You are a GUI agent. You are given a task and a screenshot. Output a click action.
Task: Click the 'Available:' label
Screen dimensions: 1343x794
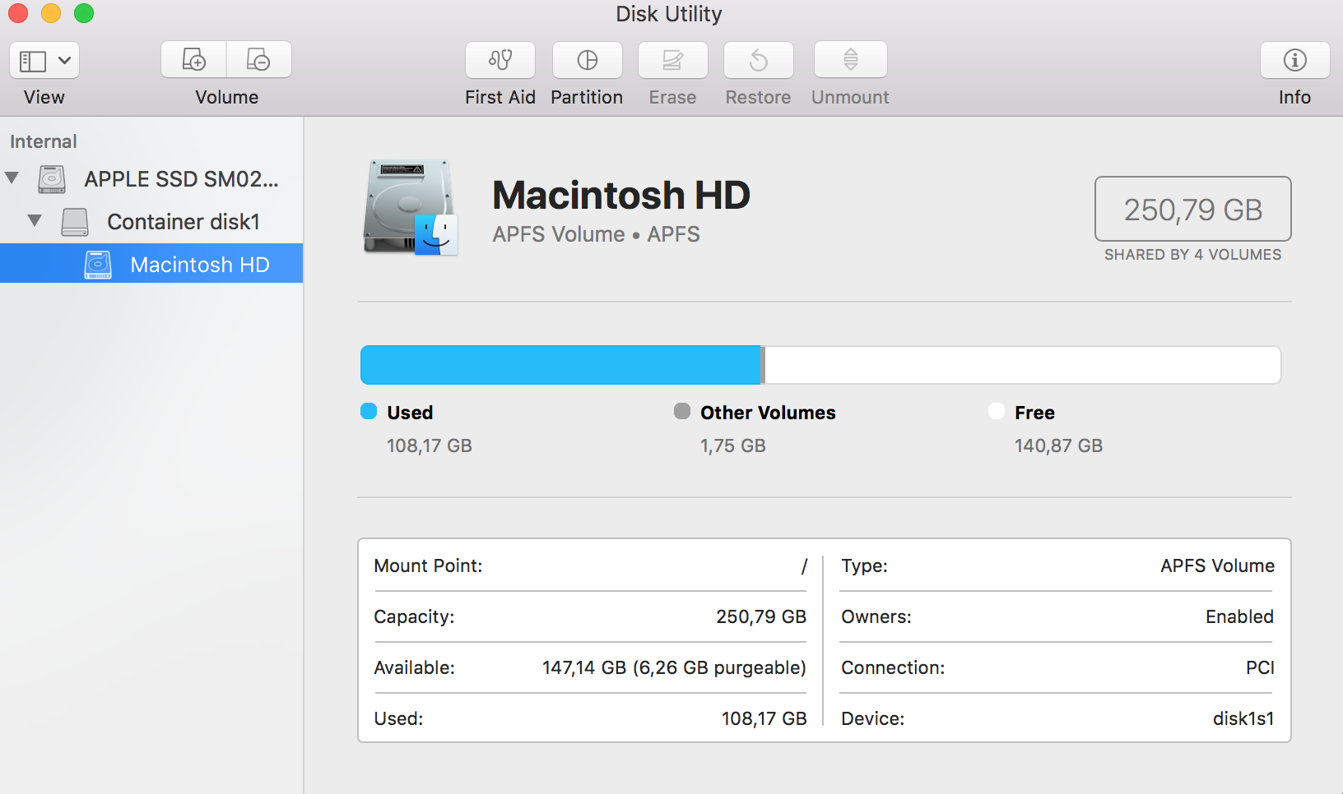(414, 667)
